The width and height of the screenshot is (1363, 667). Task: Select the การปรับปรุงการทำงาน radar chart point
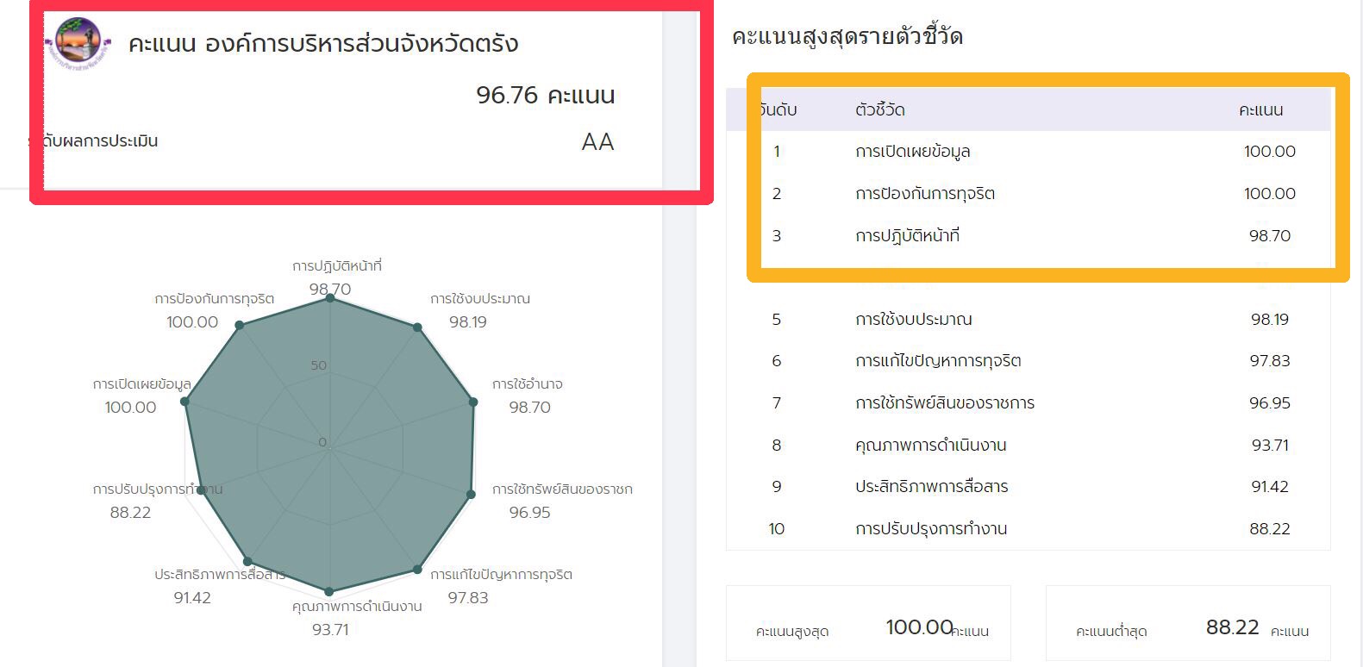pyautogui.click(x=201, y=490)
